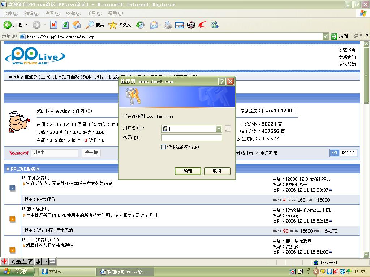Click the dialog help question mark button
This screenshot has height=277, width=370.
[x=222, y=81]
